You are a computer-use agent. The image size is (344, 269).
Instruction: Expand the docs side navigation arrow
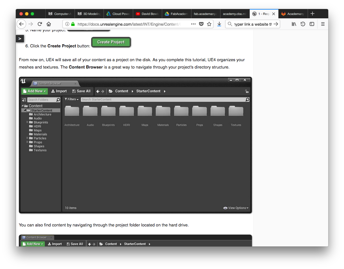pyautogui.click(x=20, y=39)
